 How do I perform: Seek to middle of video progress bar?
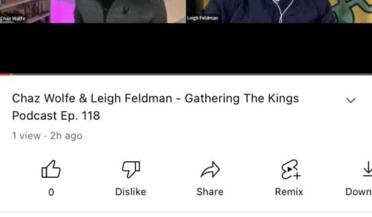(x=186, y=74)
